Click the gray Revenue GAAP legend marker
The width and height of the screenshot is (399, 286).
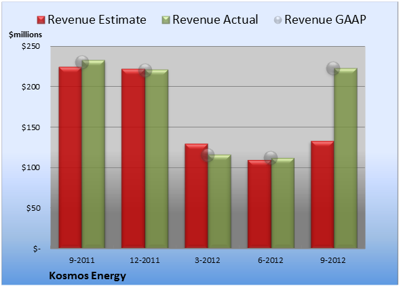click(x=278, y=20)
